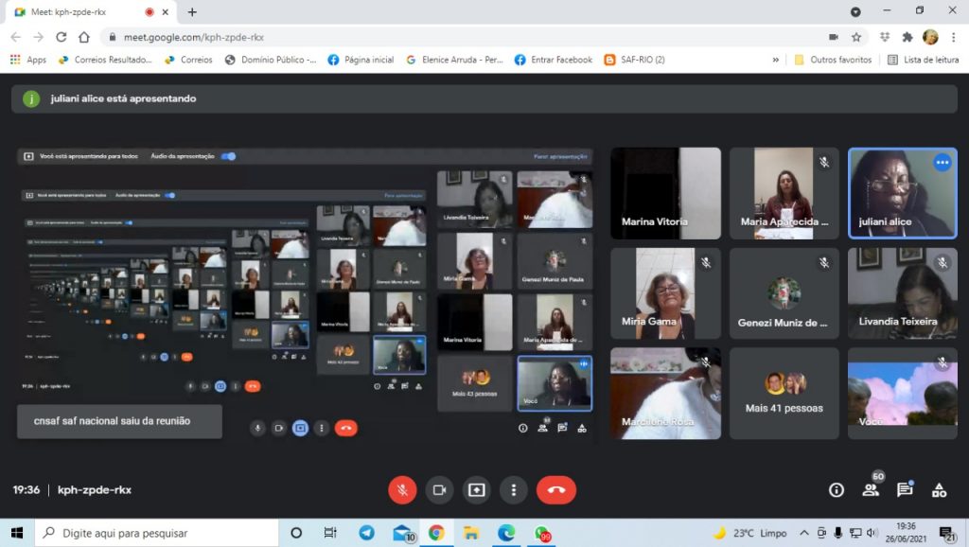This screenshot has height=547, width=969.
Task: Bookmark this page with the star icon
Action: pyautogui.click(x=856, y=37)
